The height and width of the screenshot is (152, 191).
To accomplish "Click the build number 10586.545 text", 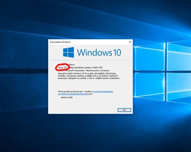I will click(97, 68).
